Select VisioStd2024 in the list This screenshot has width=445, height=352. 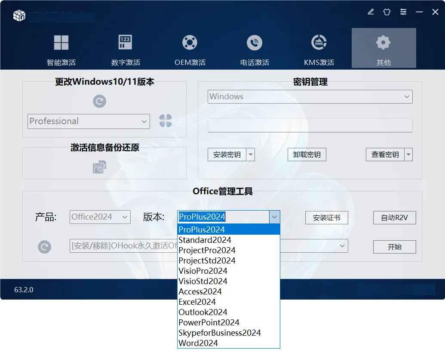(228, 281)
